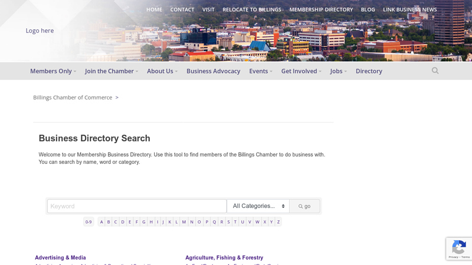The width and height of the screenshot is (472, 265).
Task: Click the go search button
Action: point(304,206)
